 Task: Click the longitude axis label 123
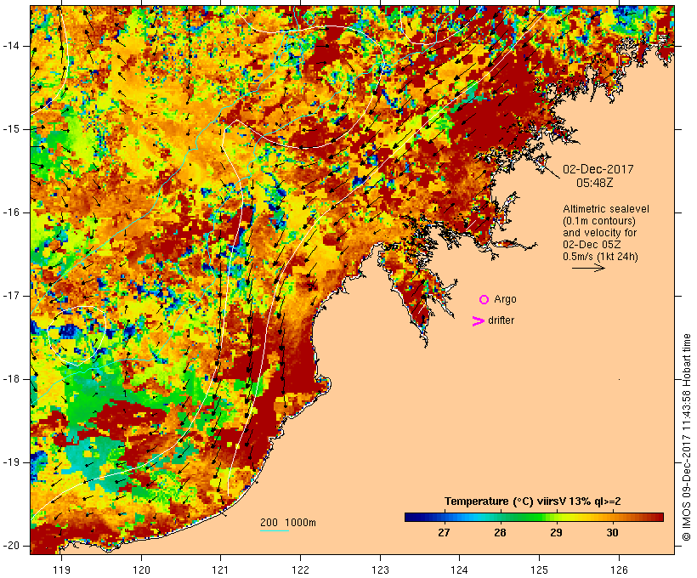pos(380,570)
